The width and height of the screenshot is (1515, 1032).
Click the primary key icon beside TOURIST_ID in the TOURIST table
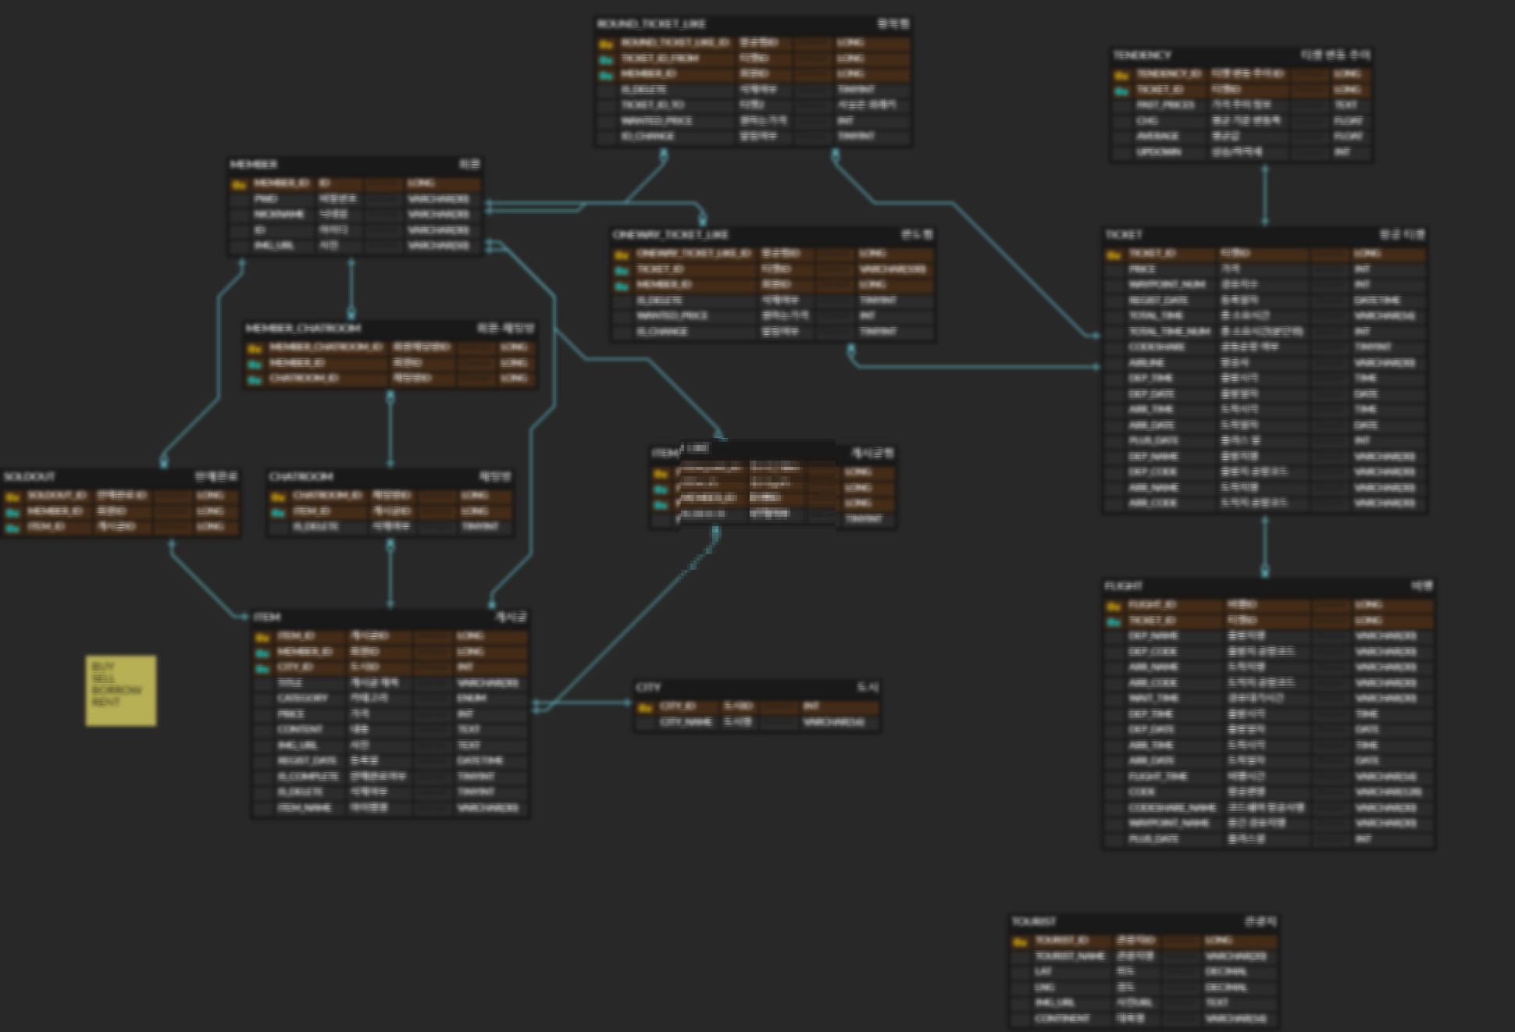tap(1020, 942)
